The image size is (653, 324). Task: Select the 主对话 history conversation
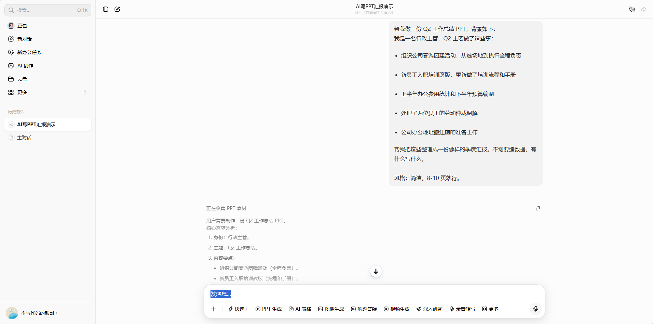[48, 138]
